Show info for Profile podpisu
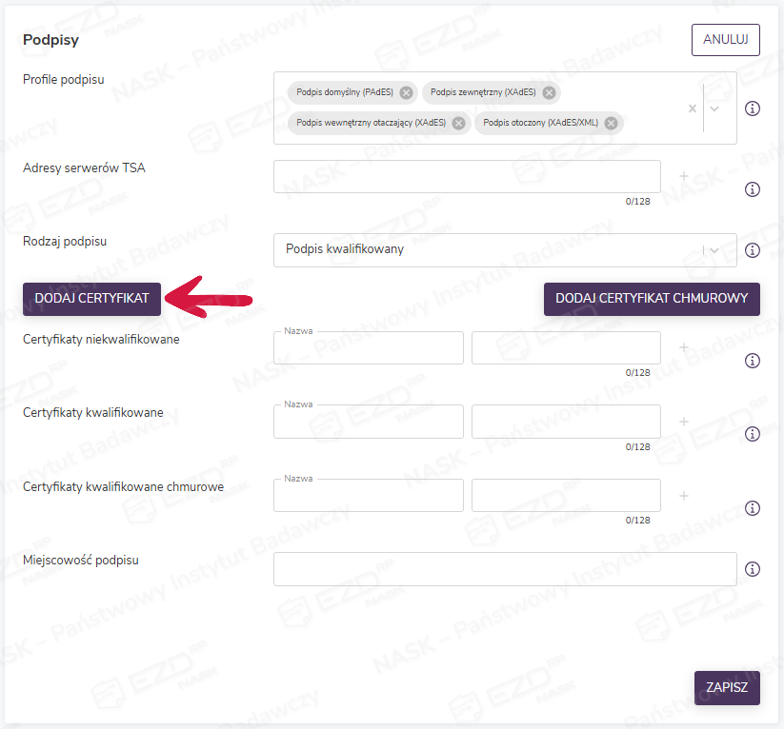The height and width of the screenshot is (729, 784). tap(752, 108)
